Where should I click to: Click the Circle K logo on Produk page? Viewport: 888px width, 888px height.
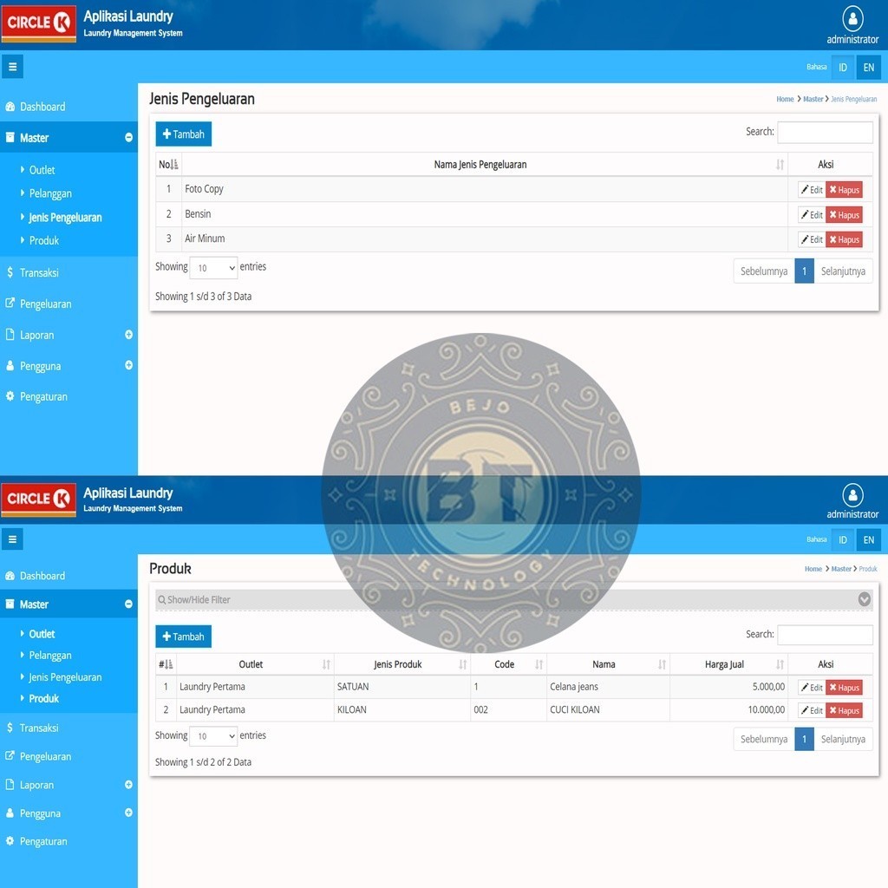38,499
